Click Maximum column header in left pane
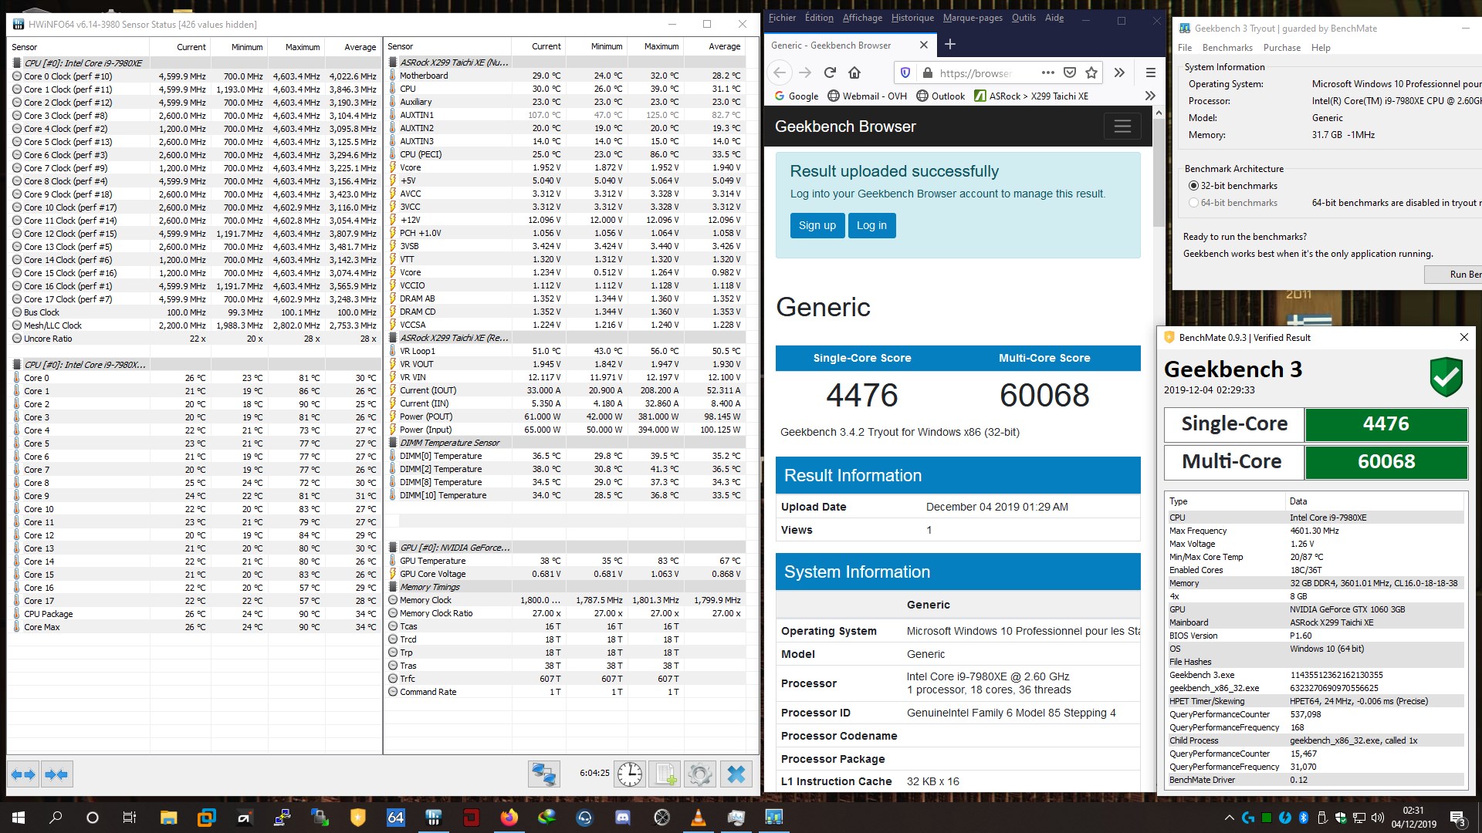Viewport: 1482px width, 833px height. coord(302,47)
